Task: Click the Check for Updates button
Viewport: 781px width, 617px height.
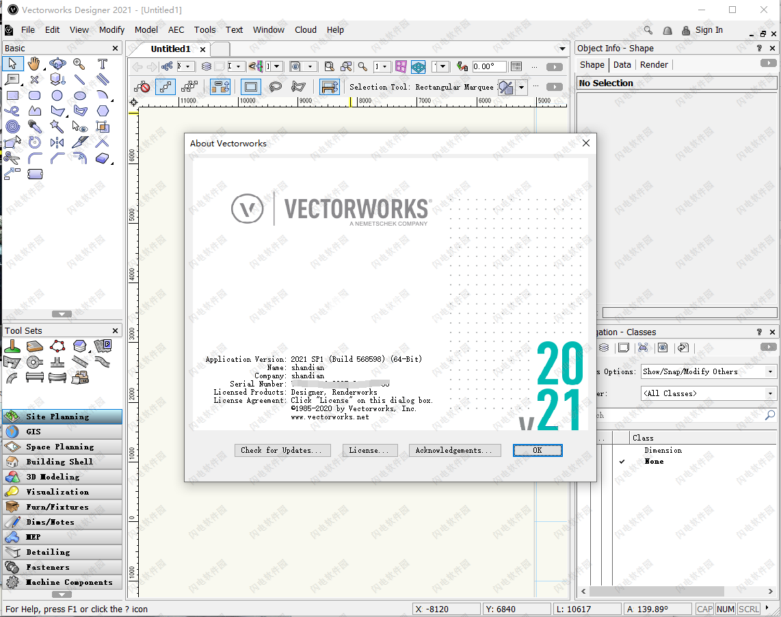Action: 282,450
